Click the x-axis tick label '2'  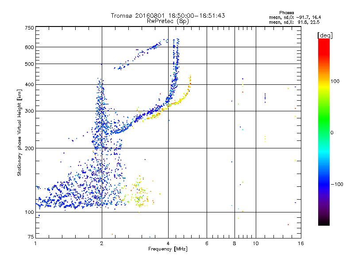pos(102,243)
